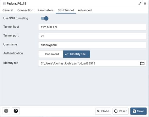Image resolution: width=149 pixels, height=117 pixels.
Task: Switch to the General tab
Action: [8, 10]
